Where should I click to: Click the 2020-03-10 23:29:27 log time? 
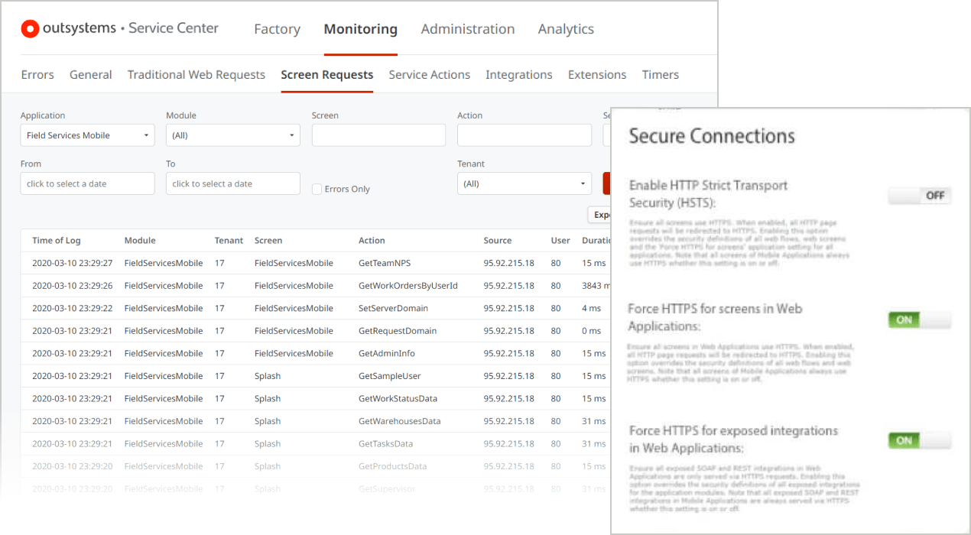(x=73, y=263)
